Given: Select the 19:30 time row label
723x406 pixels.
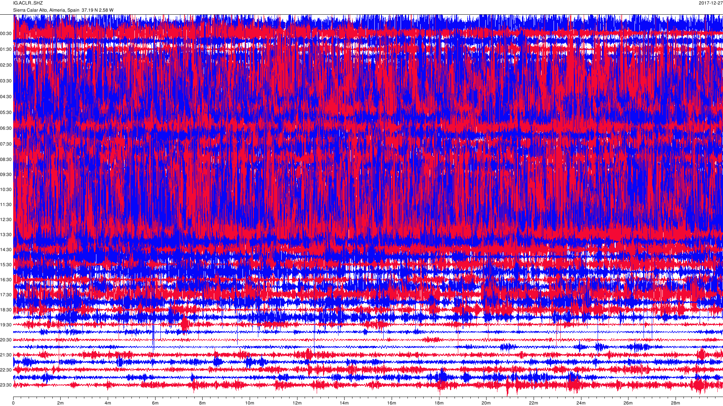Looking at the screenshot, I should (6, 325).
